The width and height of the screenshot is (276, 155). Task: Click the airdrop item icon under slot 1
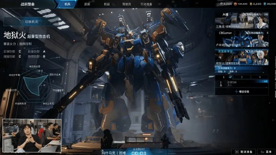[x=221, y=84]
